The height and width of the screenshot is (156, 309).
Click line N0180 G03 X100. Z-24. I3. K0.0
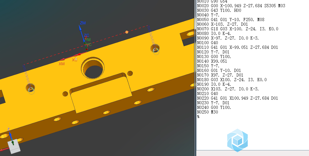pyautogui.click(x=232, y=79)
